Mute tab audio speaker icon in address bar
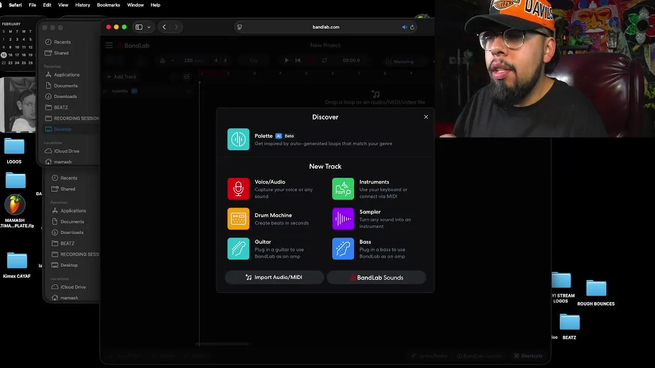The width and height of the screenshot is (655, 368). tap(404, 27)
